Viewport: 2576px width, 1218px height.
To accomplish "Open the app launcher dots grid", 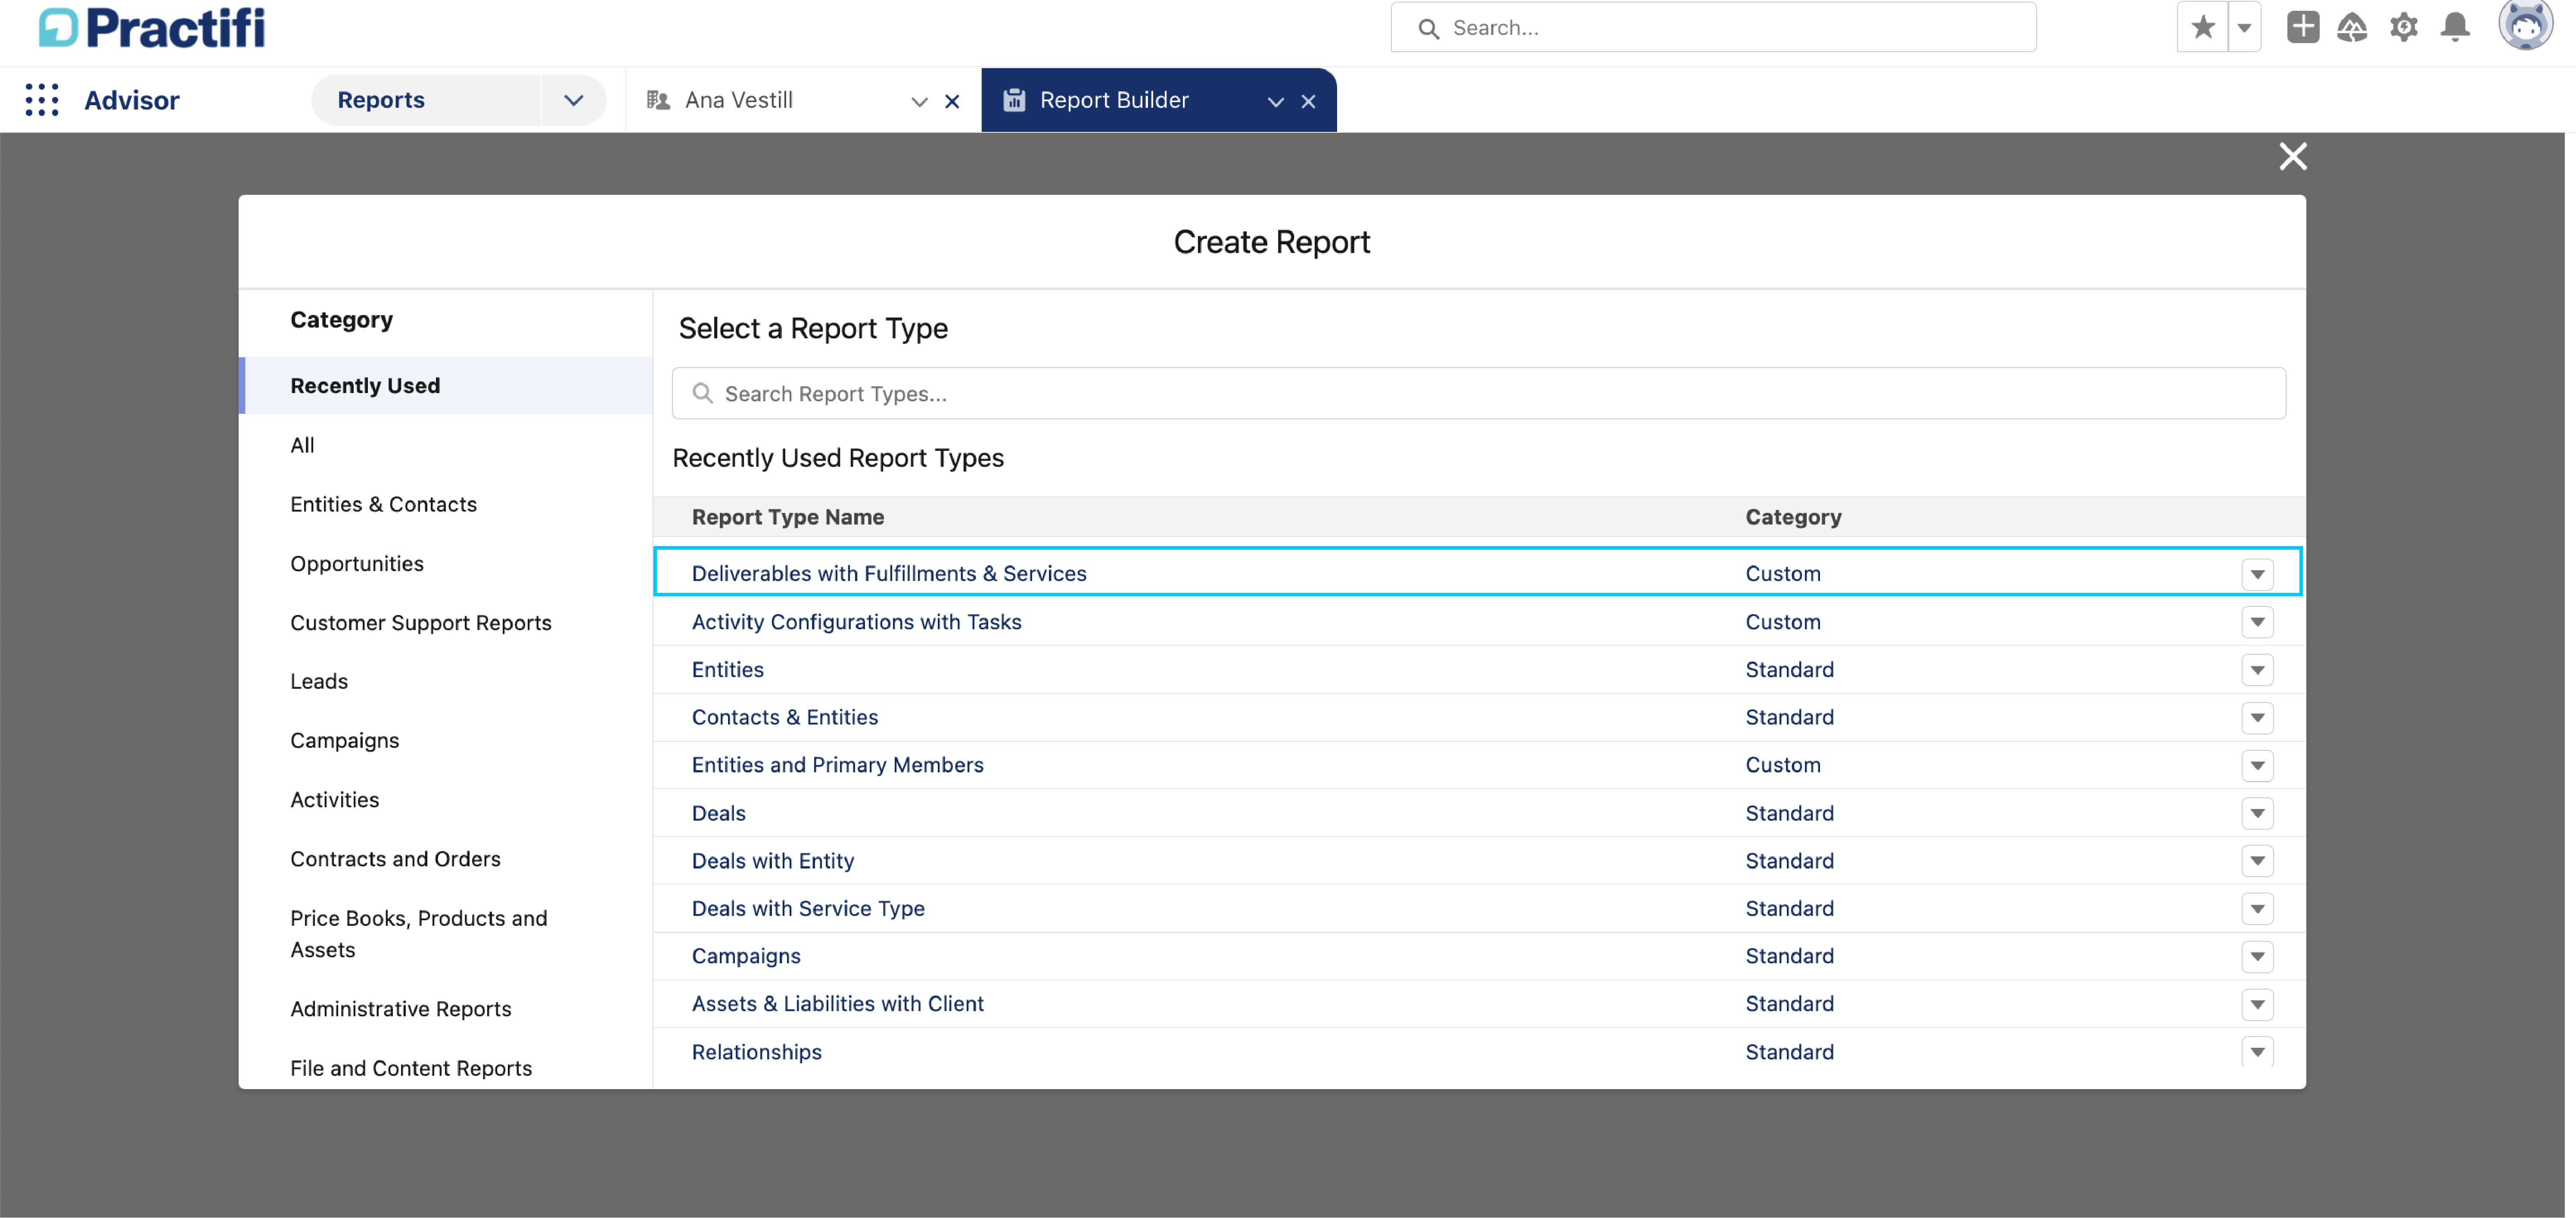I will point(42,100).
